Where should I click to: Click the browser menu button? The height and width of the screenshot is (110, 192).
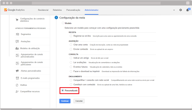pos(188,3)
